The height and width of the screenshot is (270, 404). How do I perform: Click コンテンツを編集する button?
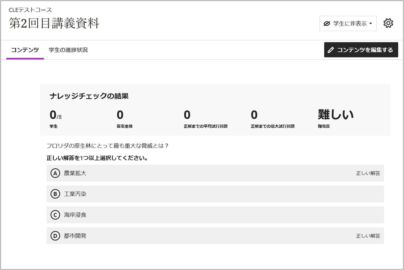(x=361, y=50)
